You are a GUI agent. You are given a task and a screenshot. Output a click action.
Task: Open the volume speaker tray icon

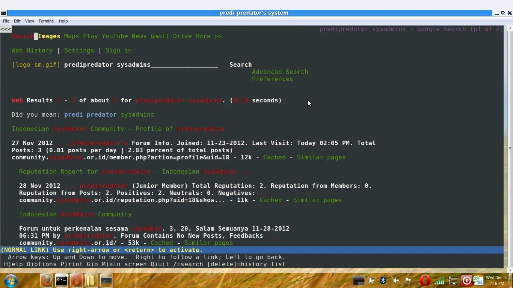click(396, 280)
